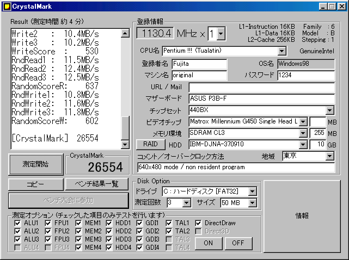
Task: Click the comment field 640x480 mode
Action: (x=236, y=167)
